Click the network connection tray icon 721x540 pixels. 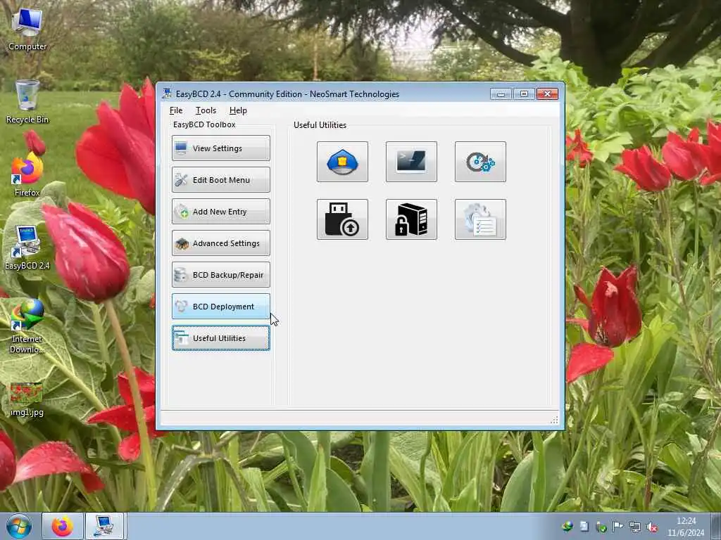pos(634,527)
